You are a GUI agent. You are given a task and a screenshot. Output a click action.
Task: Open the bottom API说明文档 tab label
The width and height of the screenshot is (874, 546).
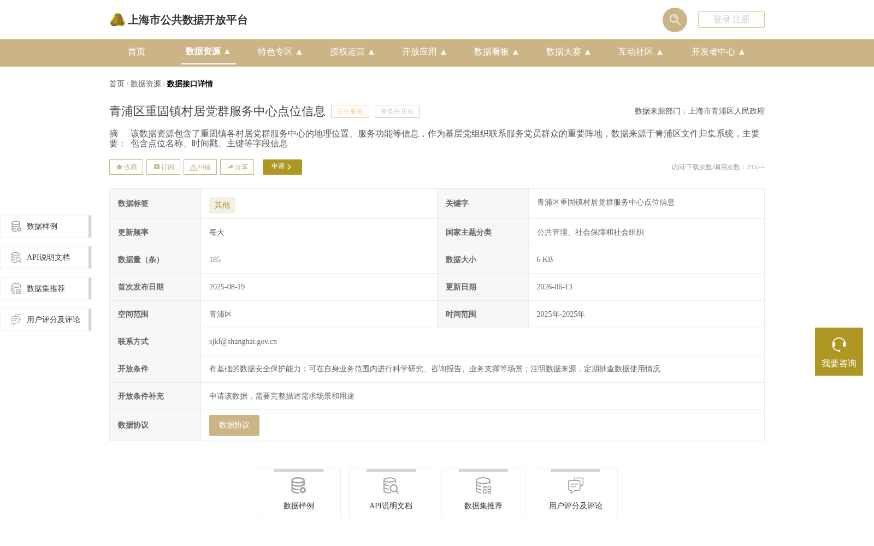click(391, 506)
